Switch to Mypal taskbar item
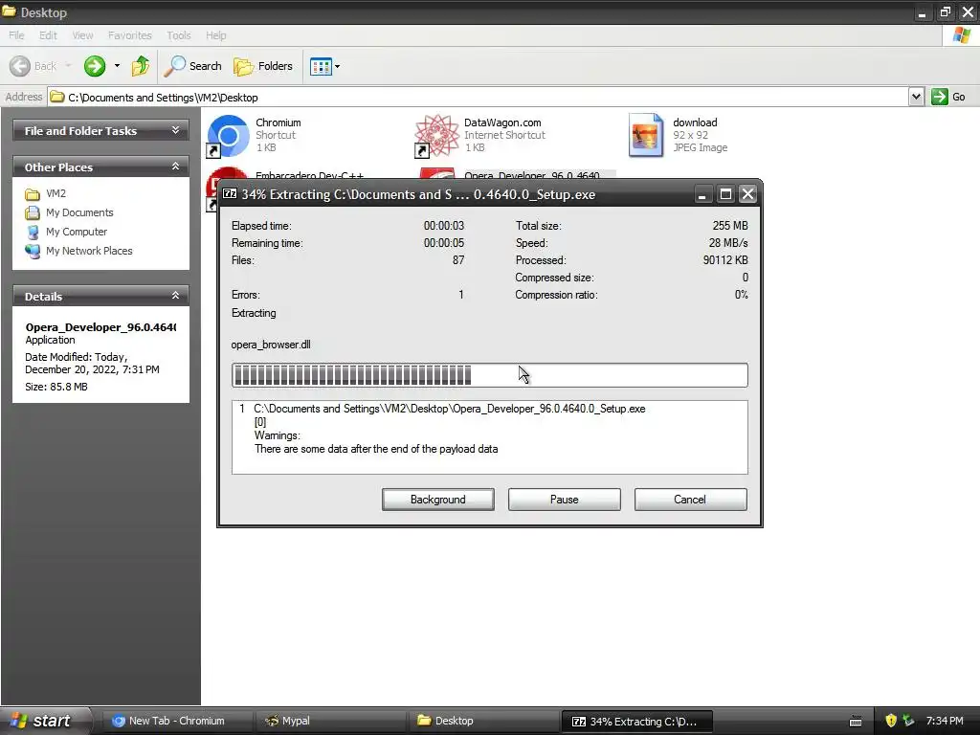Screen dimensions: 980x735 (329, 721)
